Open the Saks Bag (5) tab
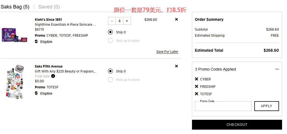The height and width of the screenshot is (134, 287). (15, 7)
